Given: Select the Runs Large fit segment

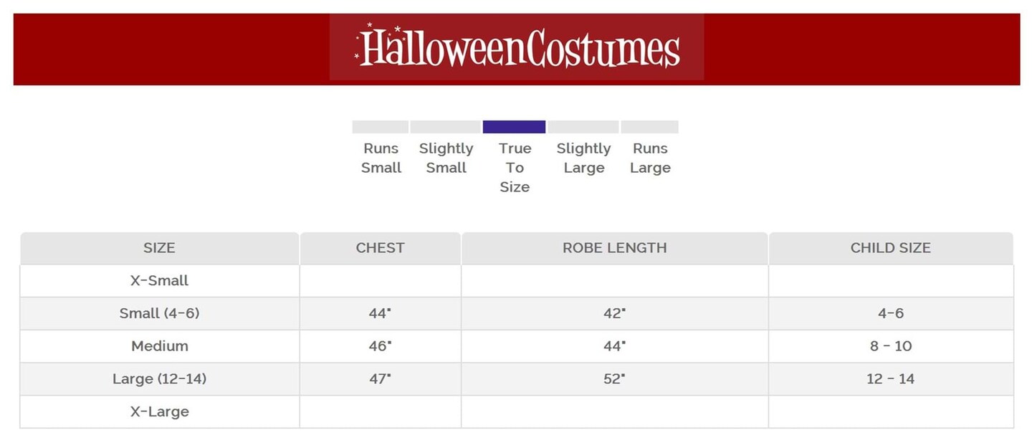Looking at the screenshot, I should click(649, 127).
